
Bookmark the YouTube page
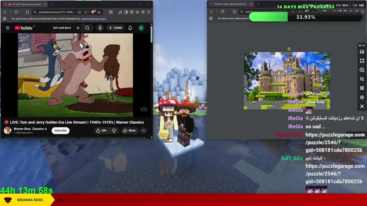point(27,12)
